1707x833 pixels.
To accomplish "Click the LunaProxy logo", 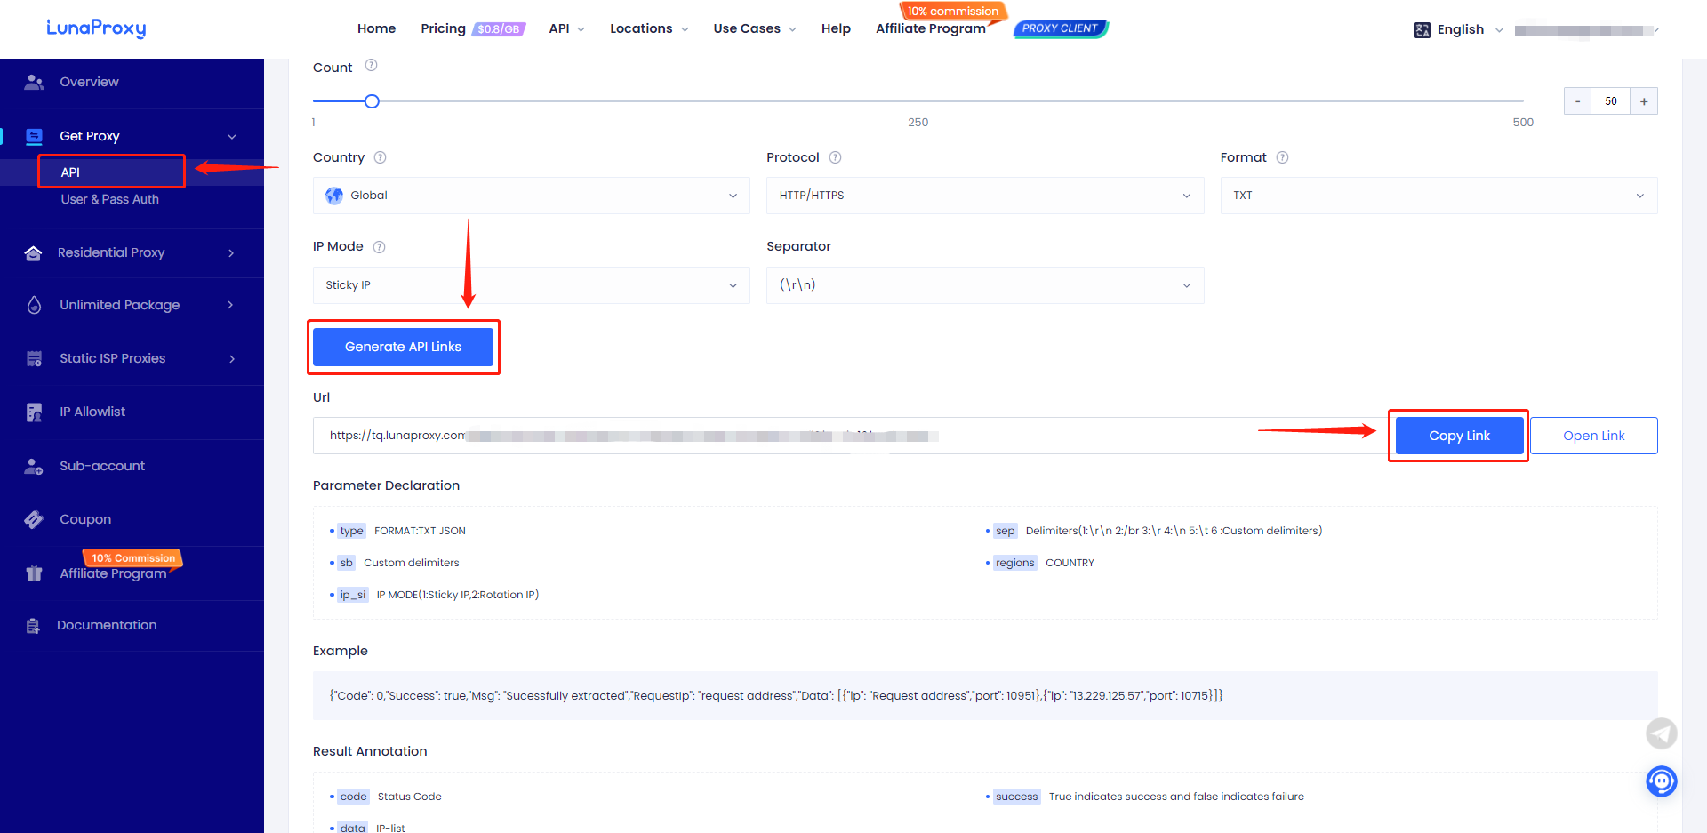I will coord(96,28).
